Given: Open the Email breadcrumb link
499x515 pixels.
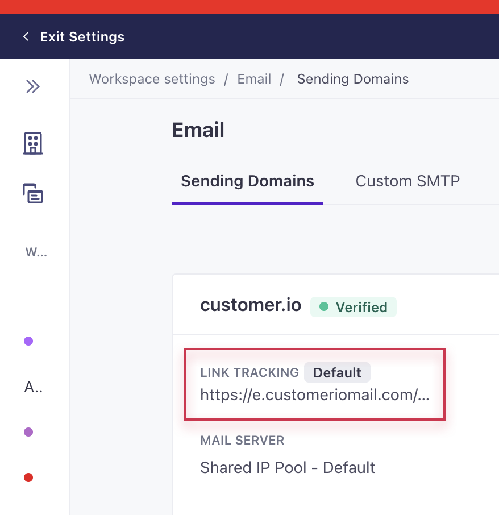Looking at the screenshot, I should pos(254,79).
